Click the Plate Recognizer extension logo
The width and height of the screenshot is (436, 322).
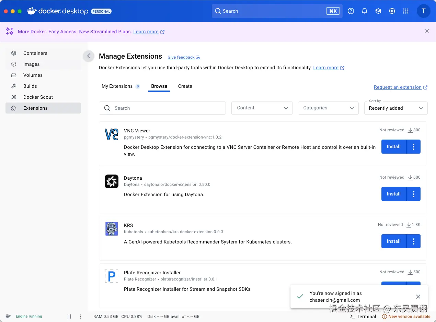click(x=111, y=276)
